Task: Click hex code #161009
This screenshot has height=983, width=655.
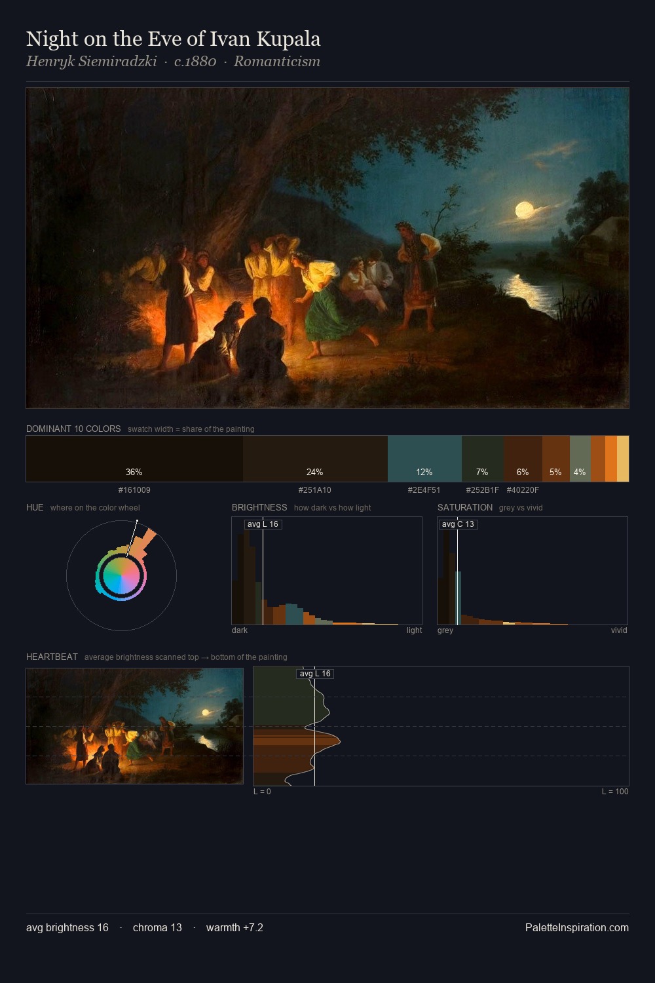Action: coord(134,490)
